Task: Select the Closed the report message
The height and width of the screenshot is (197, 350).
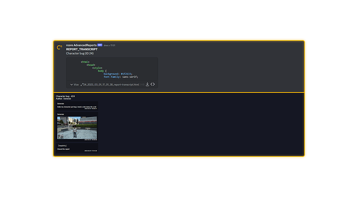Action: (x=63, y=149)
